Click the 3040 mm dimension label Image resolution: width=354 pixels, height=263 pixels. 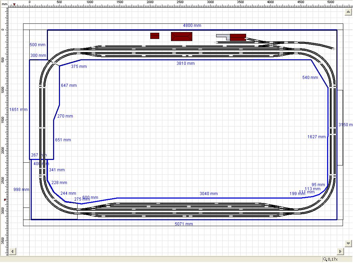(x=209, y=194)
